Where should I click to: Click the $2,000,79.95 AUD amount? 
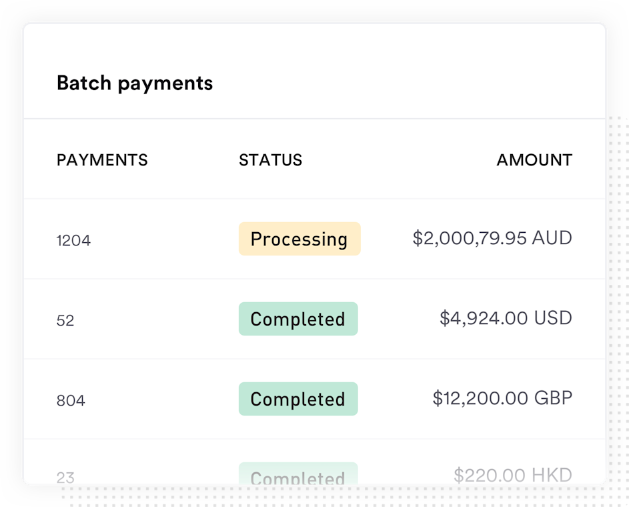pos(492,238)
